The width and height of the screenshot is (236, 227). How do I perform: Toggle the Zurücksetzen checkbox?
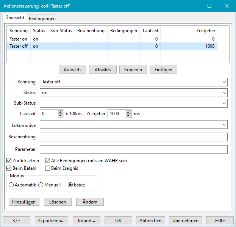pos(9,161)
